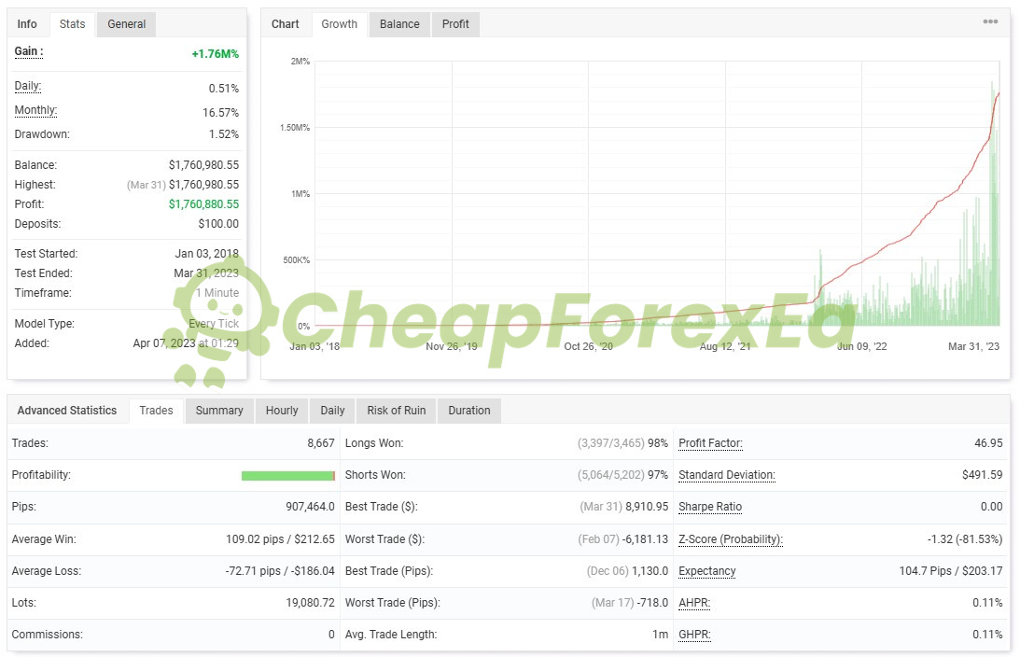Image resolution: width=1020 pixels, height=657 pixels.
Task: Click the test start date Jan 03, 2018
Action: (207, 254)
